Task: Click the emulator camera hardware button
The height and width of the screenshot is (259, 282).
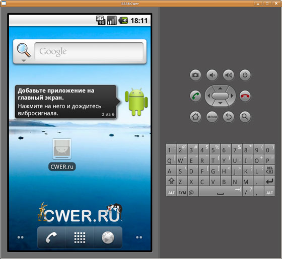Action: coord(195,75)
